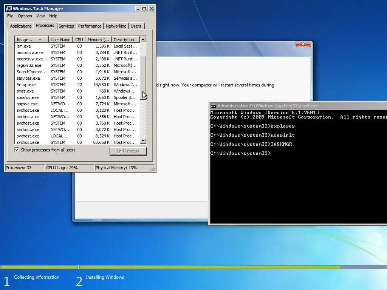Click the Installing Windows step label

[105, 277]
